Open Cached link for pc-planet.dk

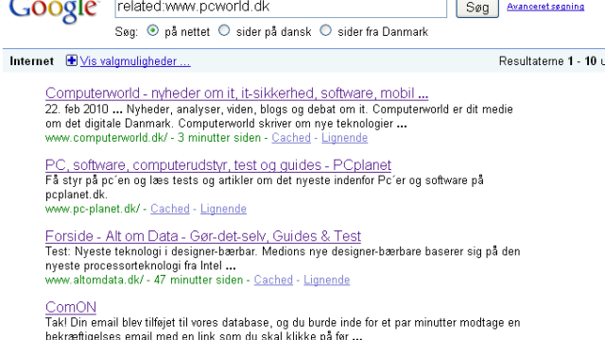[x=170, y=209]
